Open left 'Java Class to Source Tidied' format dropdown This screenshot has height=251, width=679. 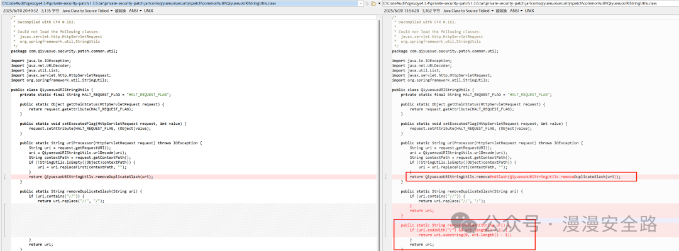88,11
